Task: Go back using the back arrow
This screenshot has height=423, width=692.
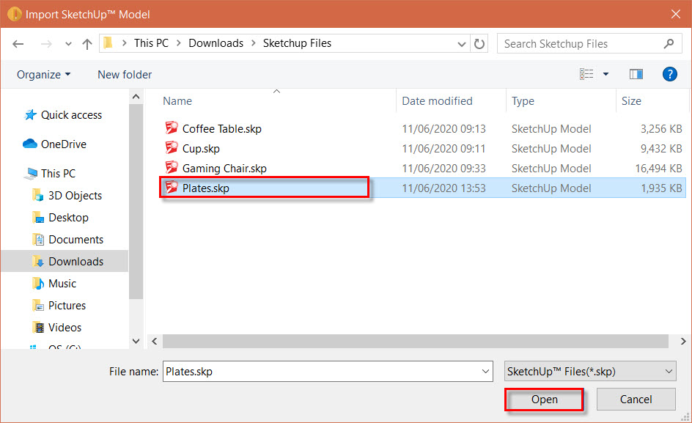Action: (18, 44)
